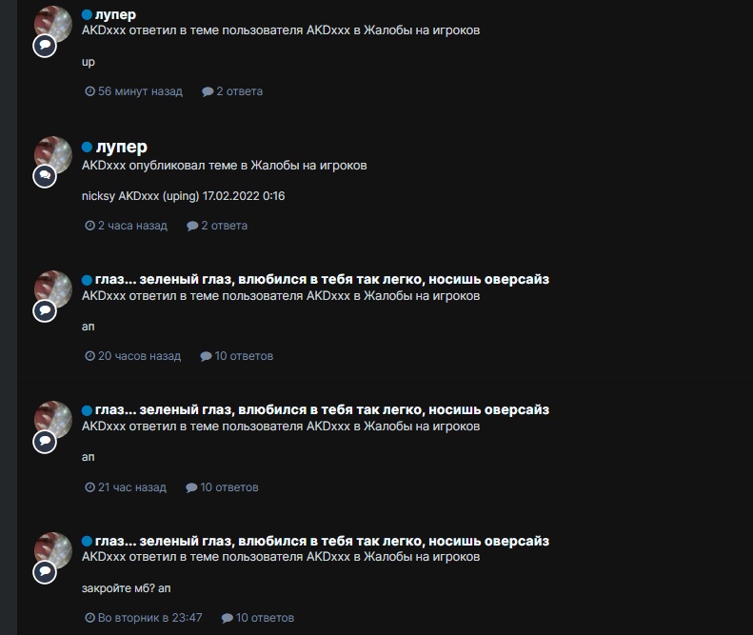Click the clock icon next to Во вторник в 23:47
The width and height of the screenshot is (753, 635).
(89, 618)
